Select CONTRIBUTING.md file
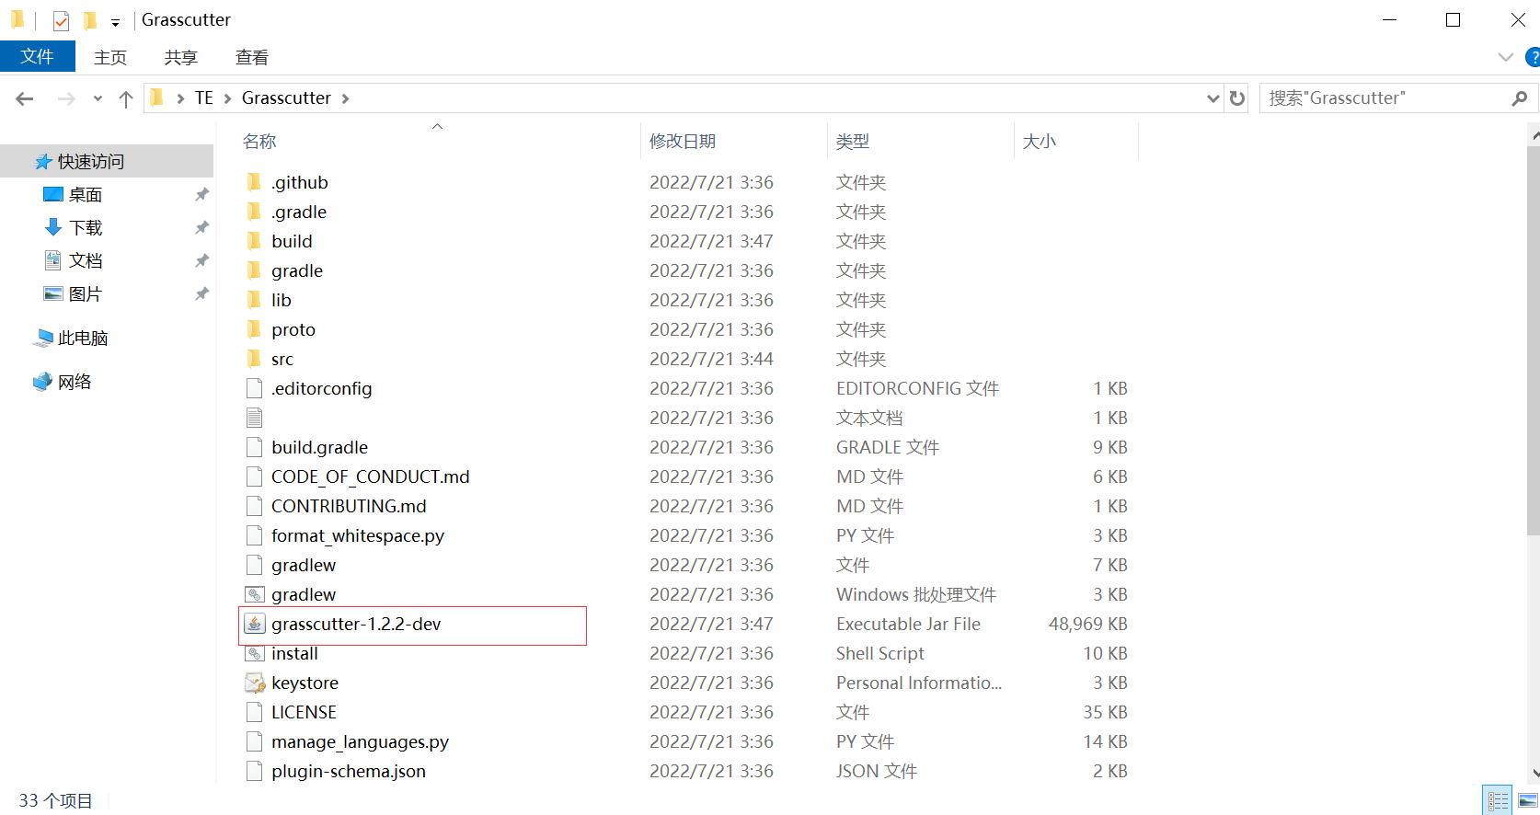This screenshot has width=1540, height=815. click(x=349, y=506)
